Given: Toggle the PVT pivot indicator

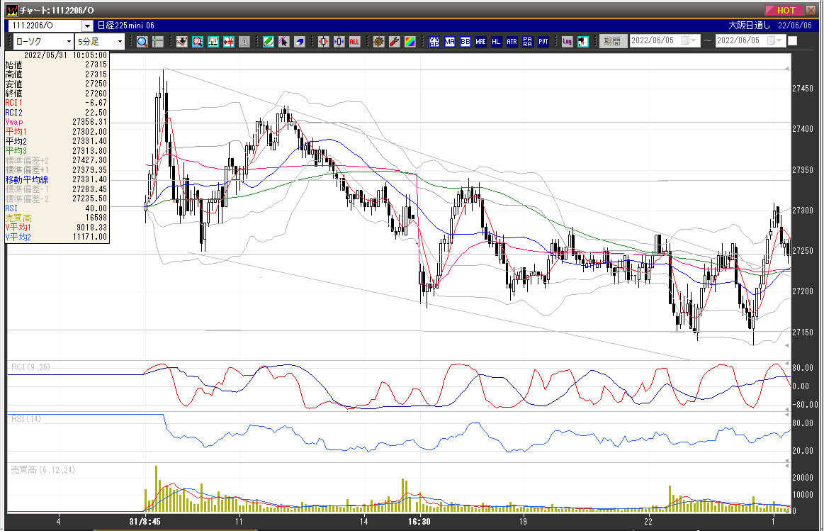Looking at the screenshot, I should [x=543, y=42].
